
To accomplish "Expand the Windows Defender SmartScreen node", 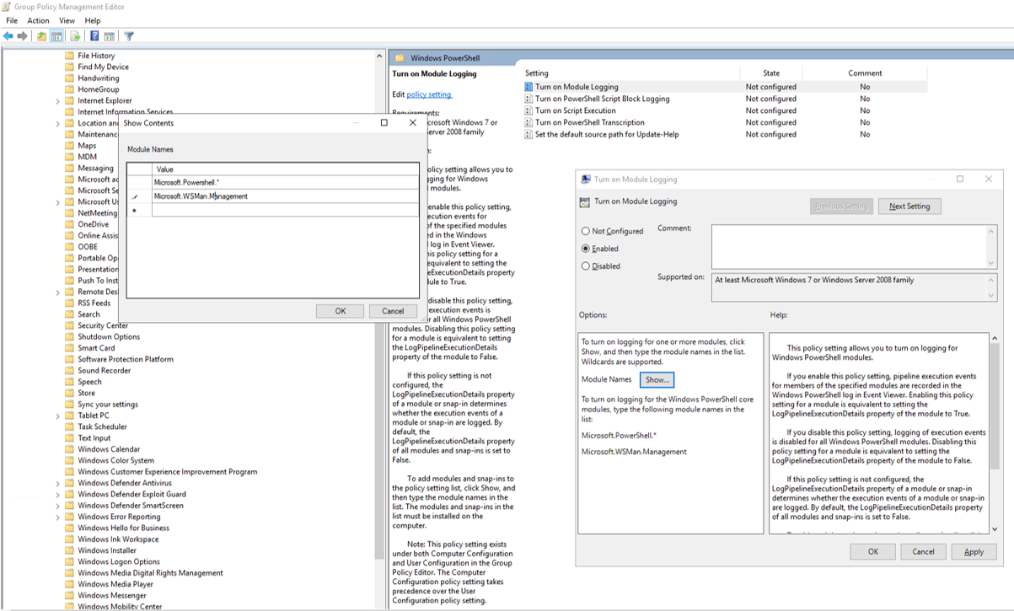I will [58, 506].
